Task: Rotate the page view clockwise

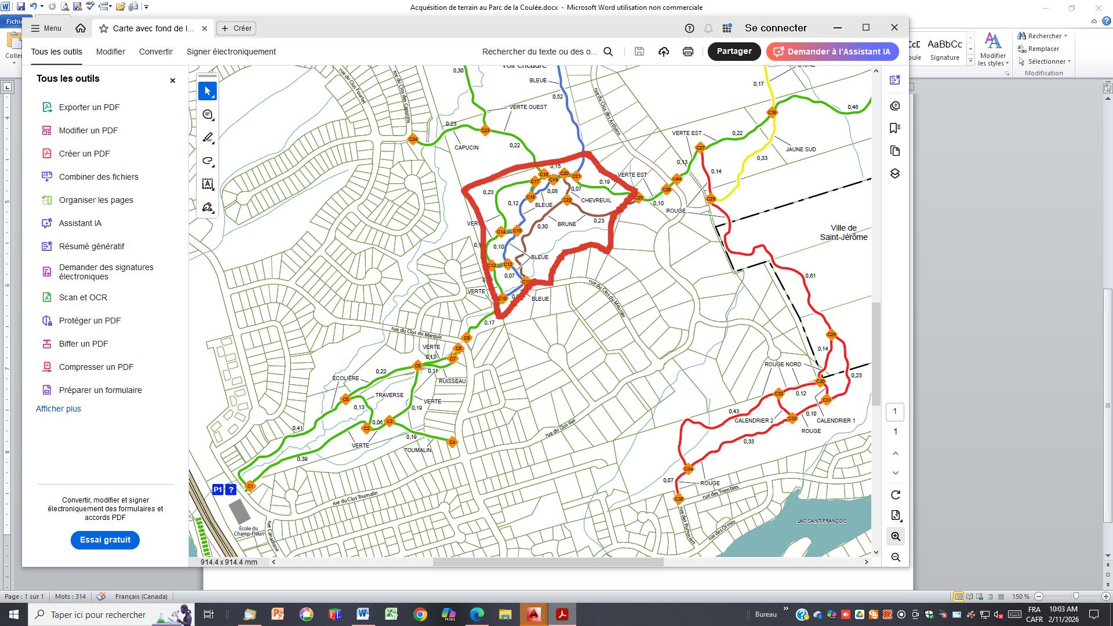Action: point(896,495)
